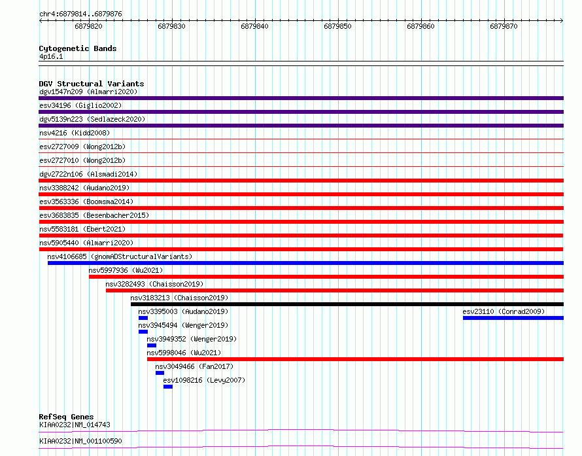The height and width of the screenshot is (456, 582).
Task: Click the small blue nsv3395003 bar
Action: tap(143, 318)
